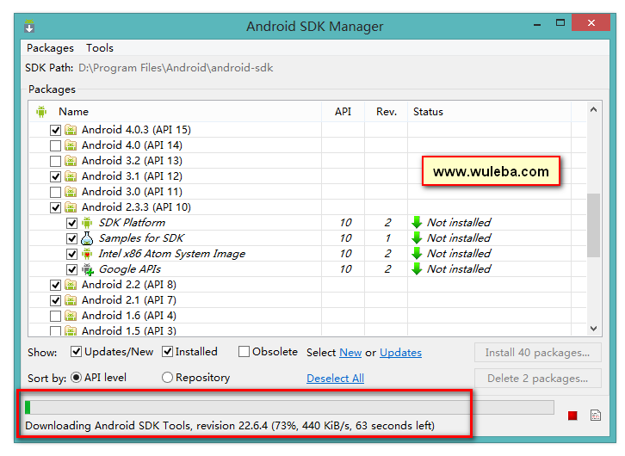Minimize the Android SDK Manager window
This screenshot has width=625, height=456.
[537, 25]
